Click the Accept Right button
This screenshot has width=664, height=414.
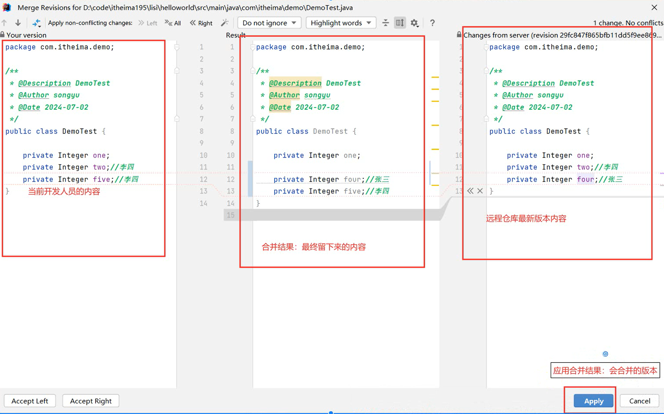[91, 401]
